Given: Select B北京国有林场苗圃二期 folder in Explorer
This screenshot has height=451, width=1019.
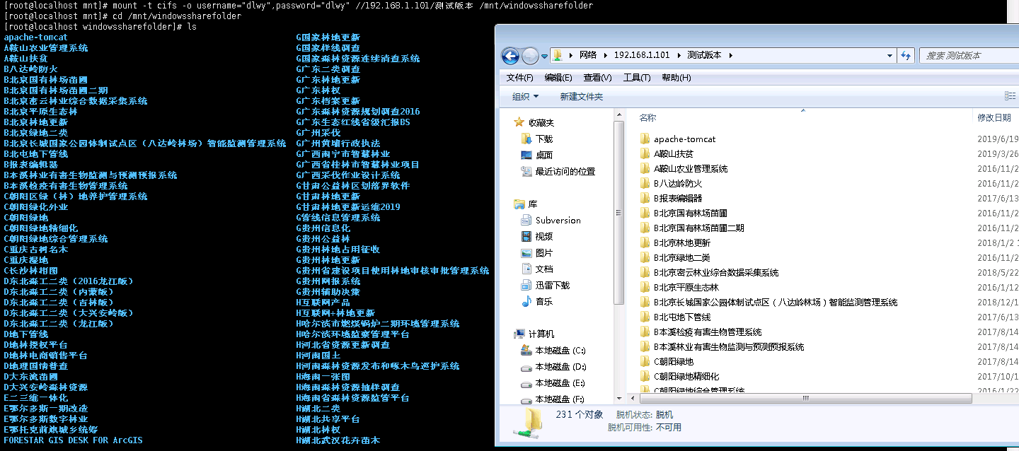Looking at the screenshot, I should pyautogui.click(x=698, y=228).
